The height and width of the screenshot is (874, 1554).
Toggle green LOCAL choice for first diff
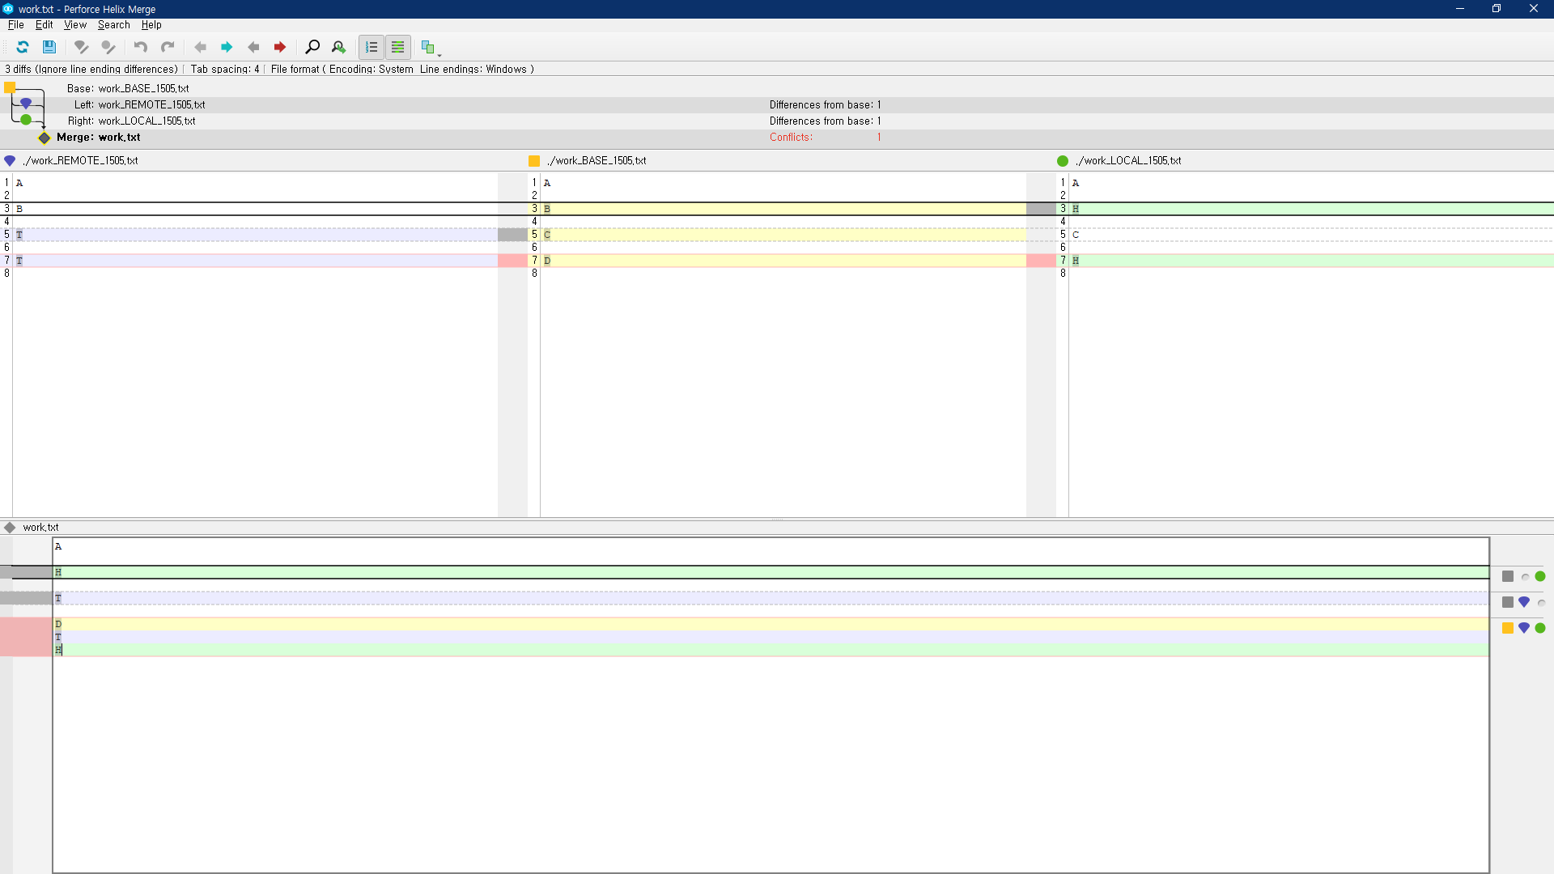(x=1540, y=576)
